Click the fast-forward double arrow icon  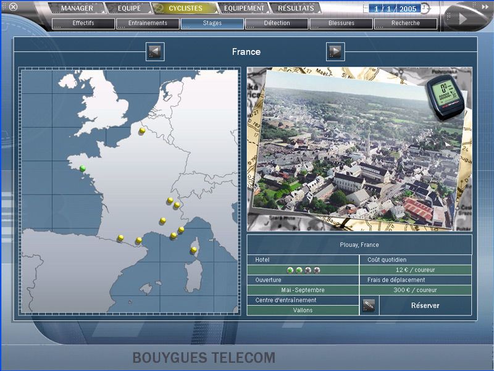[x=485, y=7]
